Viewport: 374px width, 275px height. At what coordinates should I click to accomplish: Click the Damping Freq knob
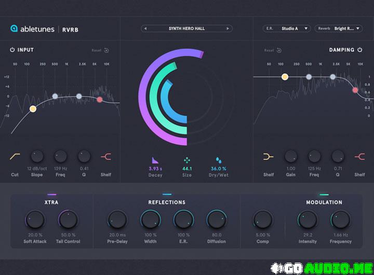click(314, 157)
